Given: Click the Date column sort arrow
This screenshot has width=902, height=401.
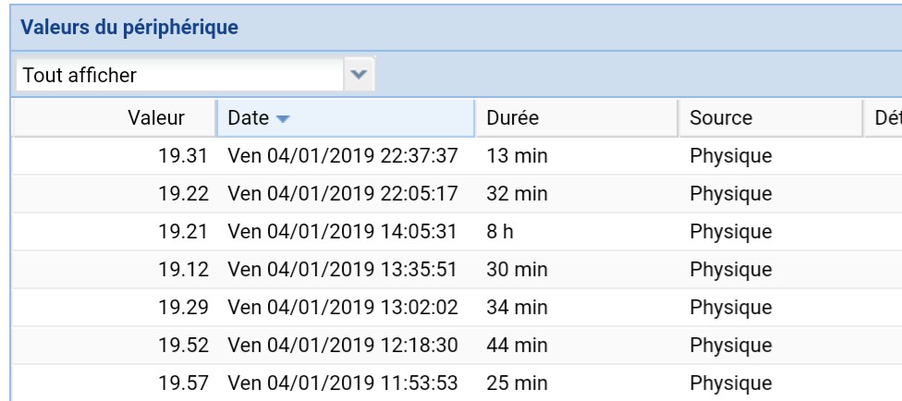Looking at the screenshot, I should (283, 118).
